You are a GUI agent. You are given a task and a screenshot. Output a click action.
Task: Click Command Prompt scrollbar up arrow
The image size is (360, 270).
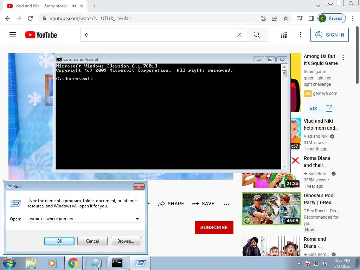tap(284, 67)
